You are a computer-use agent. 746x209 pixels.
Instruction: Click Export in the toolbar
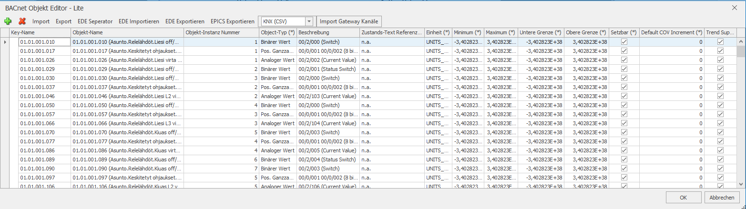pyautogui.click(x=64, y=21)
